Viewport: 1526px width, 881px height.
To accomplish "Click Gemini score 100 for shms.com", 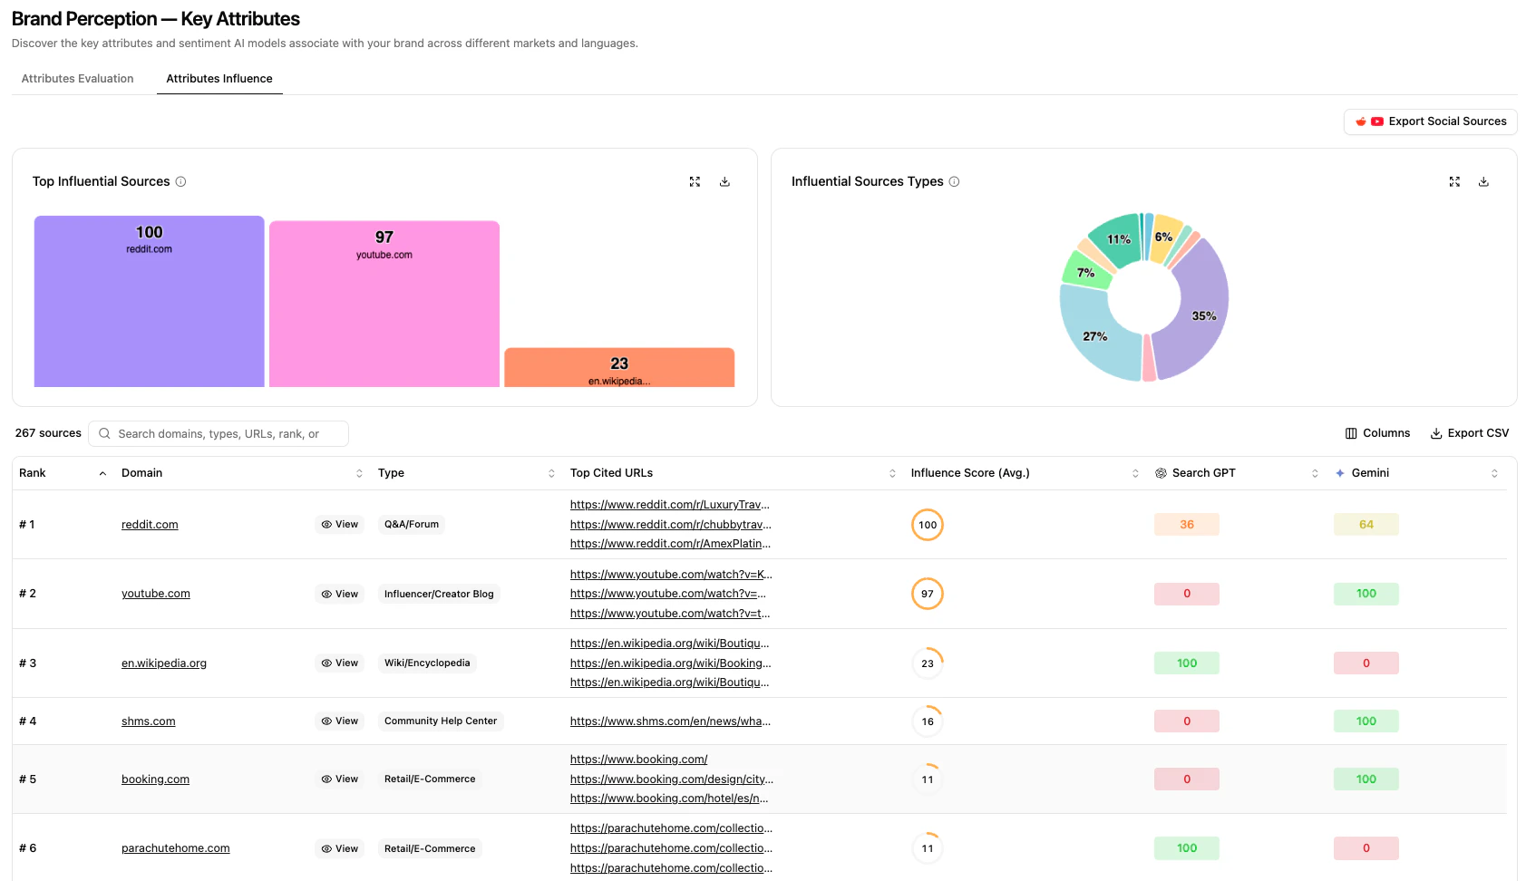I will tap(1366, 721).
